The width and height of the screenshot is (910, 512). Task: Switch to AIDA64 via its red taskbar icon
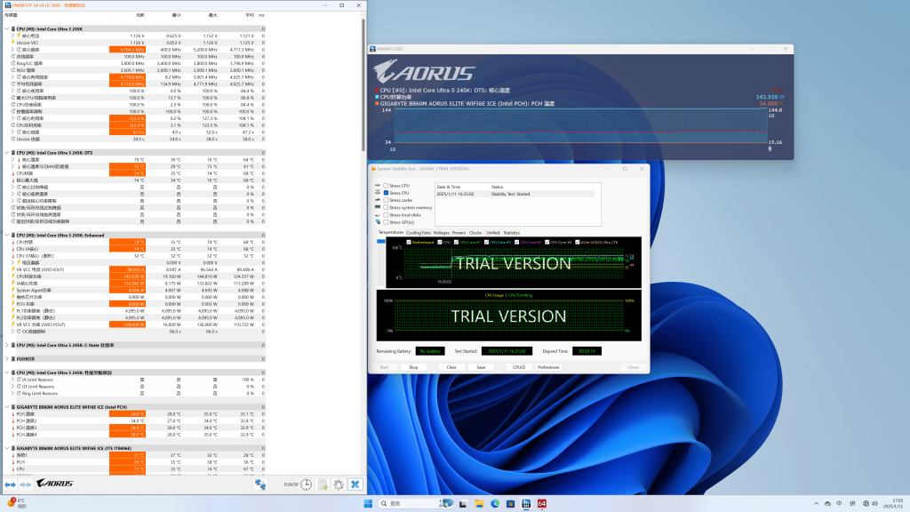(541, 503)
